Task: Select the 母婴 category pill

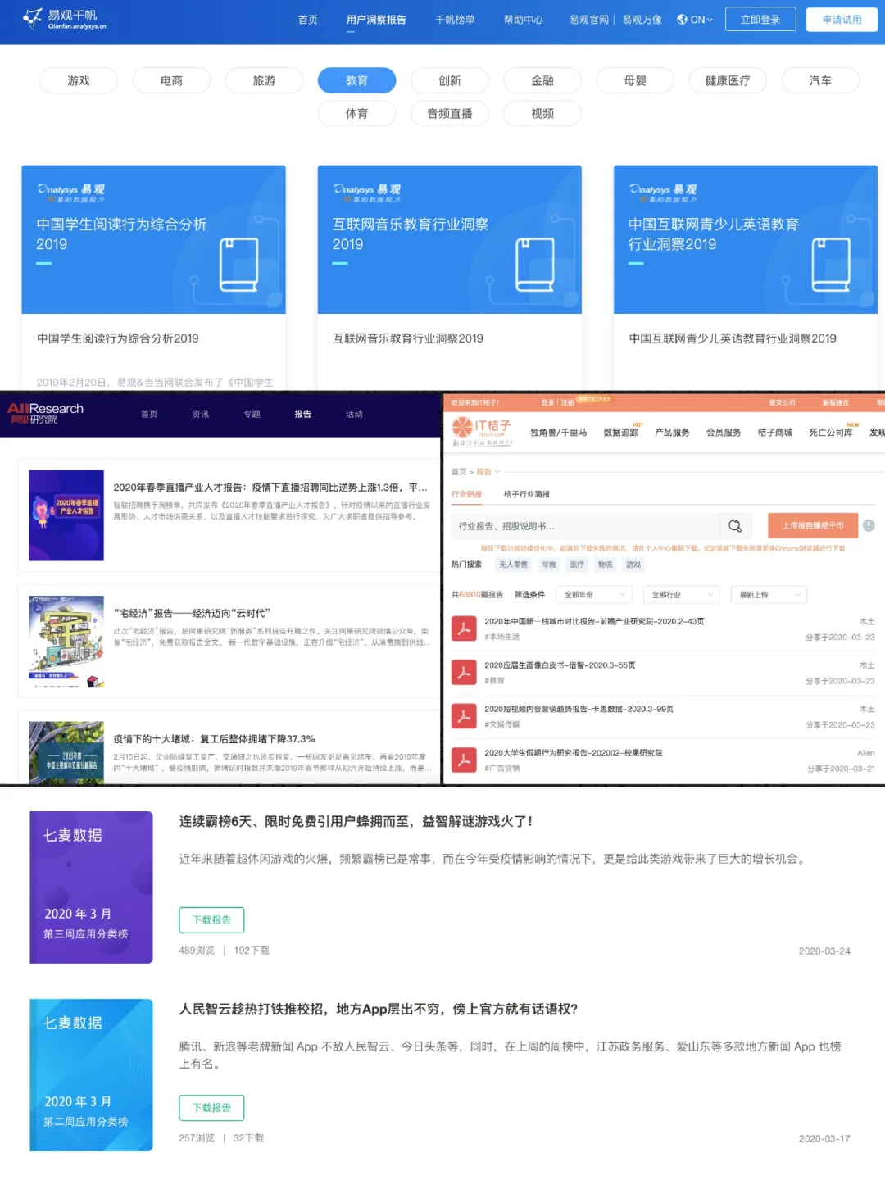Action: pos(635,80)
